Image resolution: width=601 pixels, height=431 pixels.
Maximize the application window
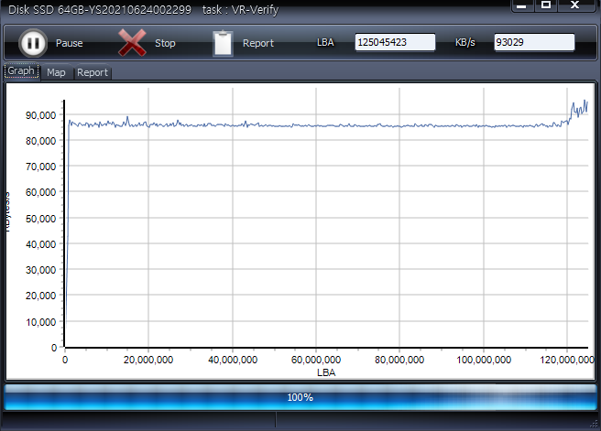coord(546,5)
